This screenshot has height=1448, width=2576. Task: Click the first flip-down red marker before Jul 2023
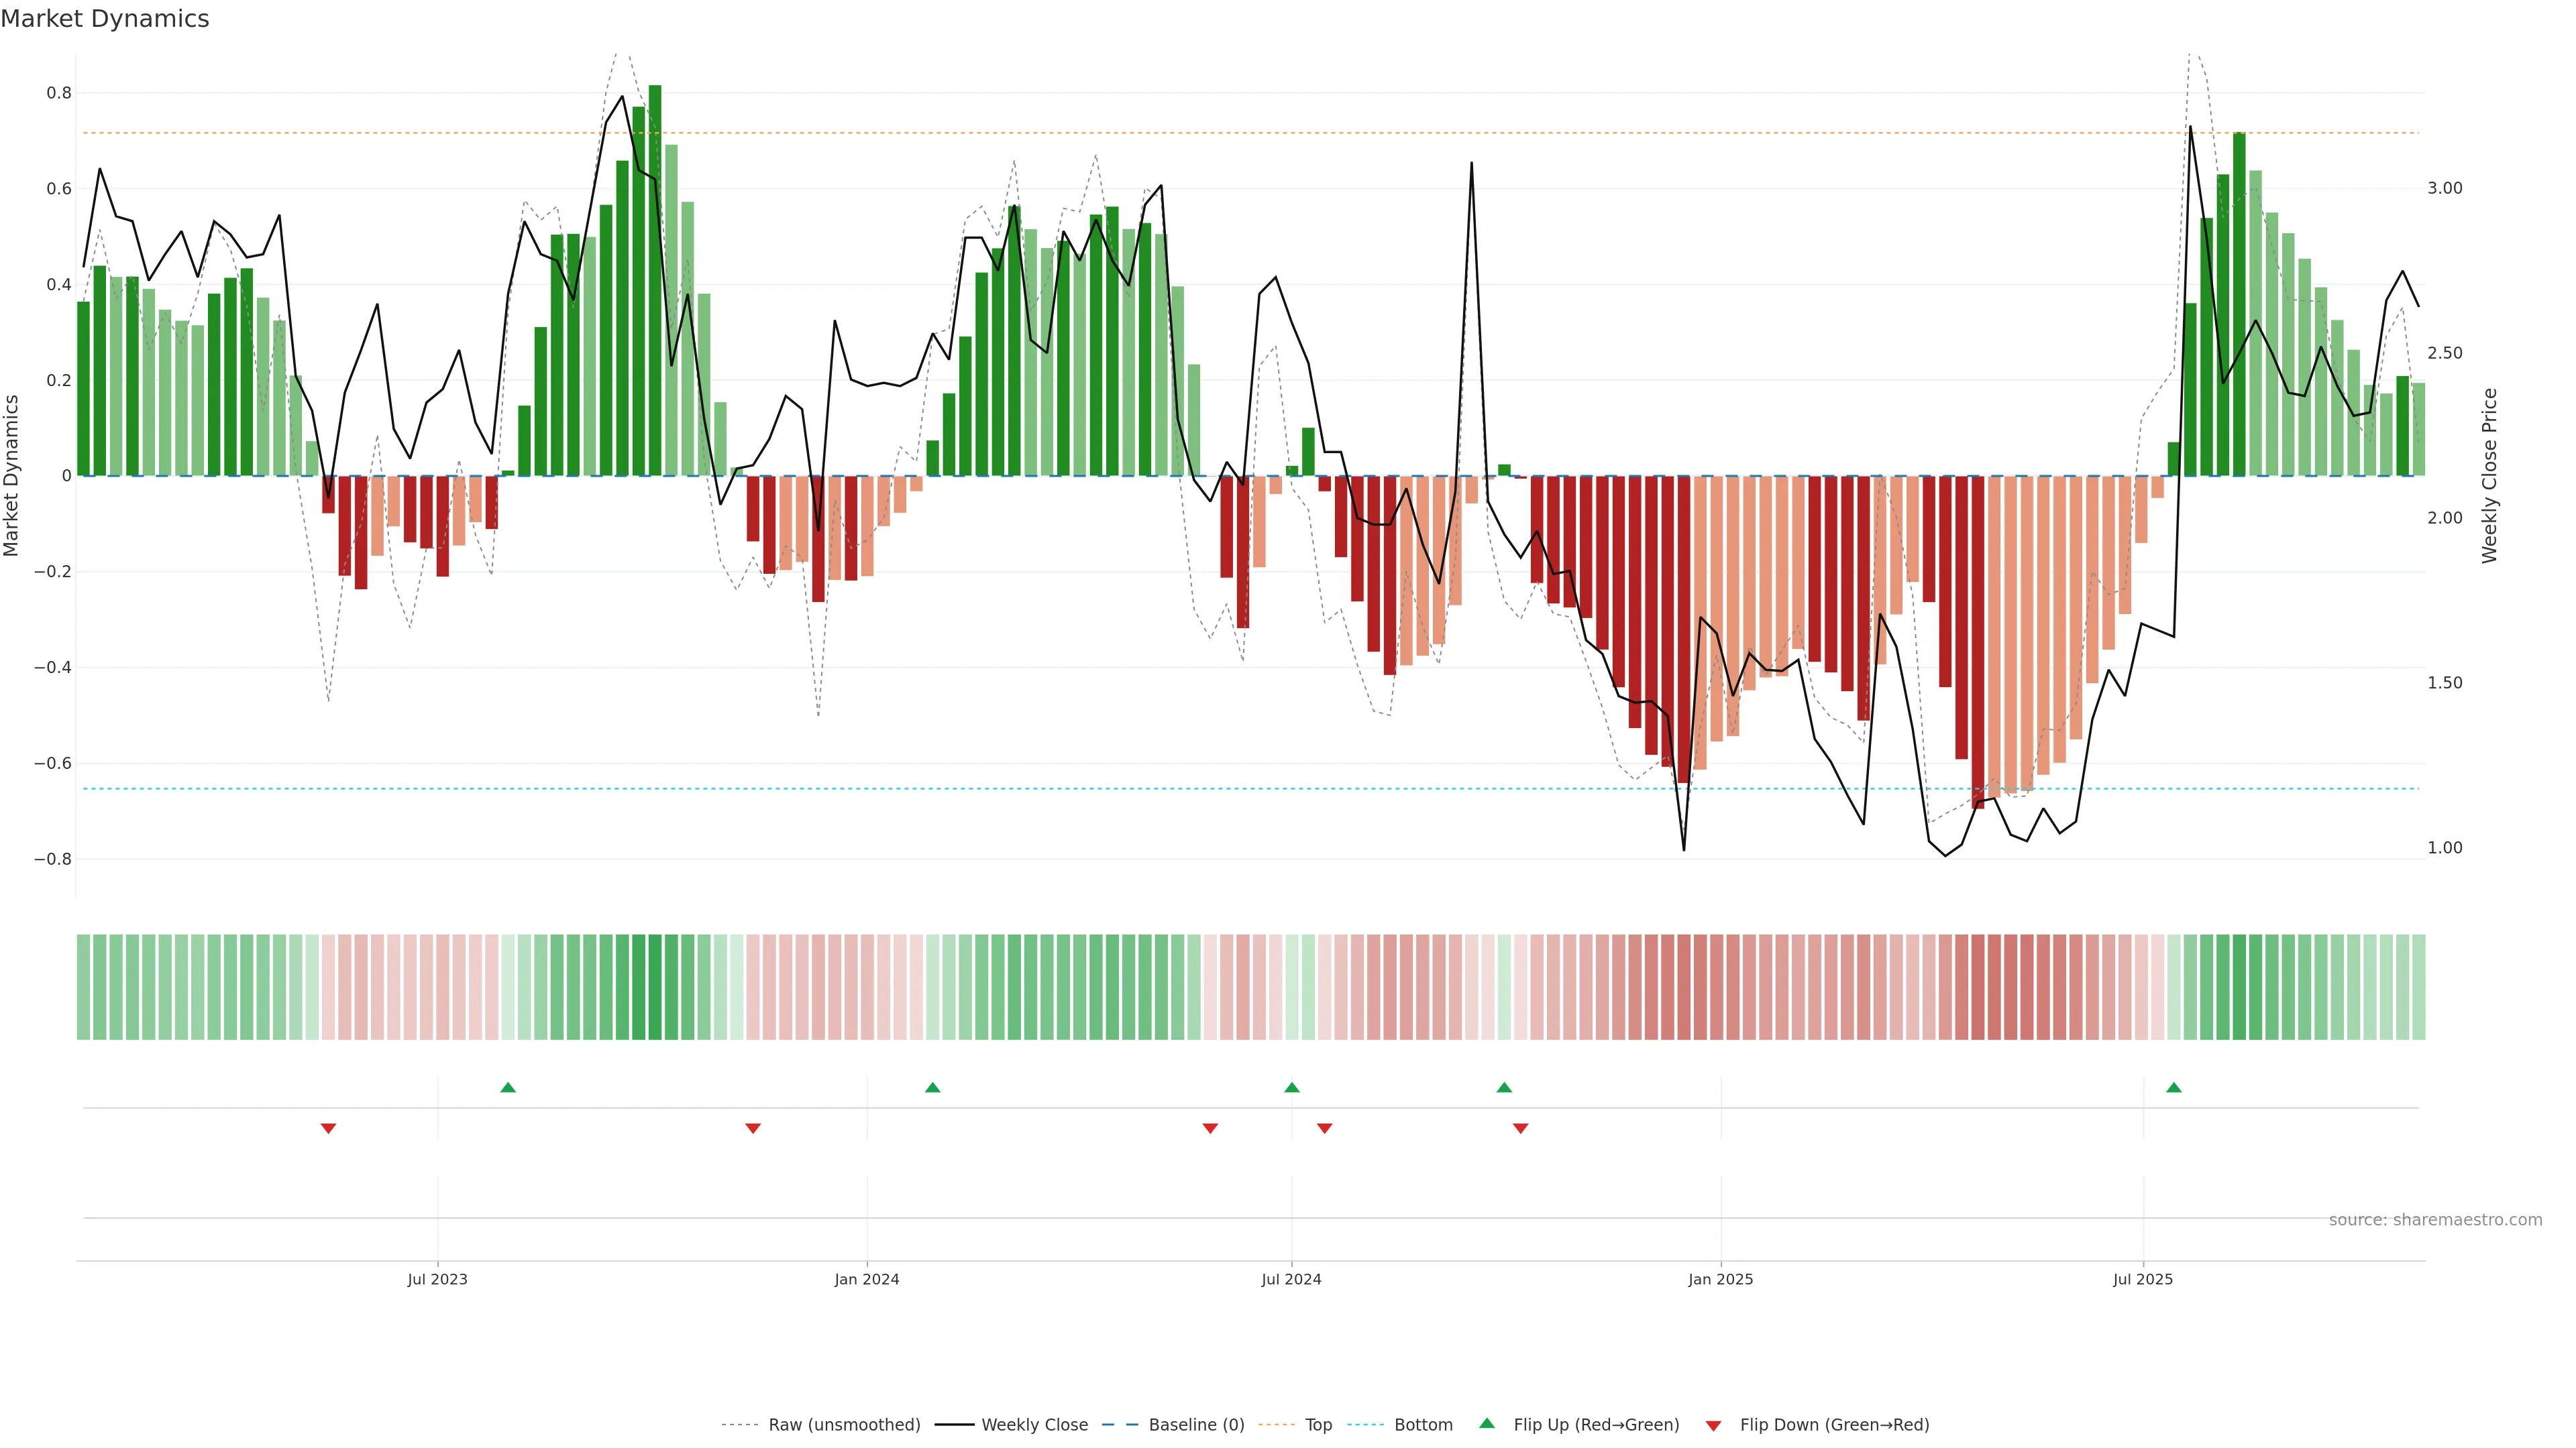coord(328,1128)
